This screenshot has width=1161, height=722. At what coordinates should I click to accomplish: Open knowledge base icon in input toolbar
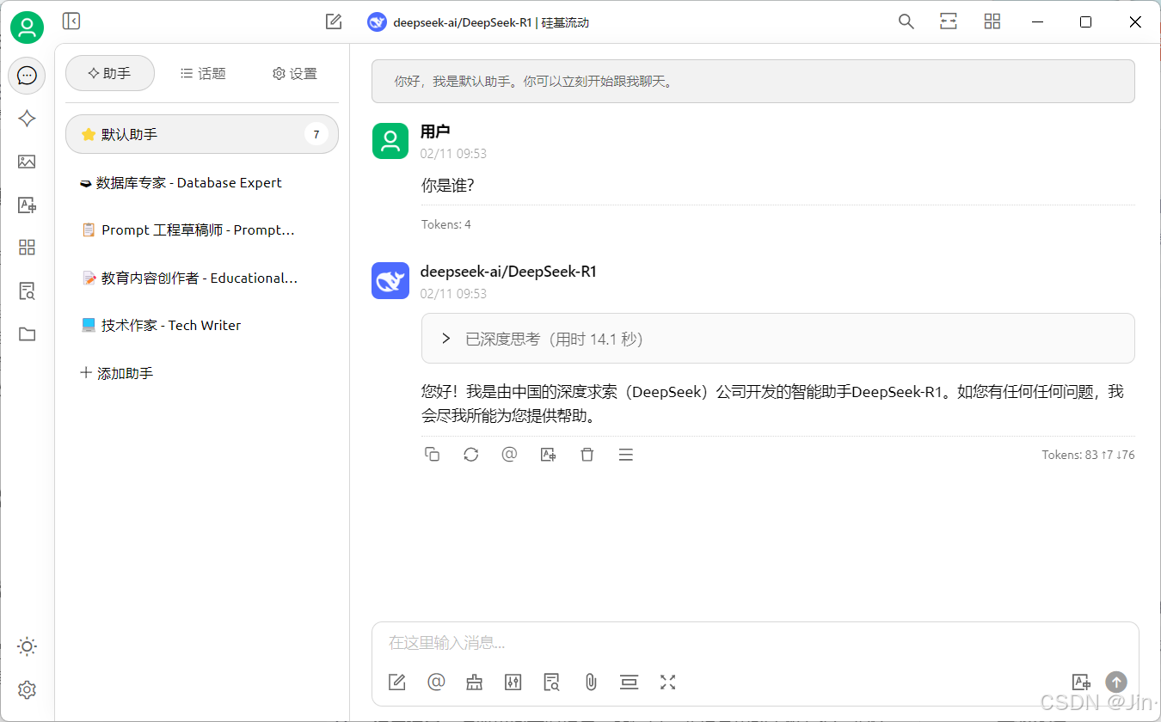[552, 682]
